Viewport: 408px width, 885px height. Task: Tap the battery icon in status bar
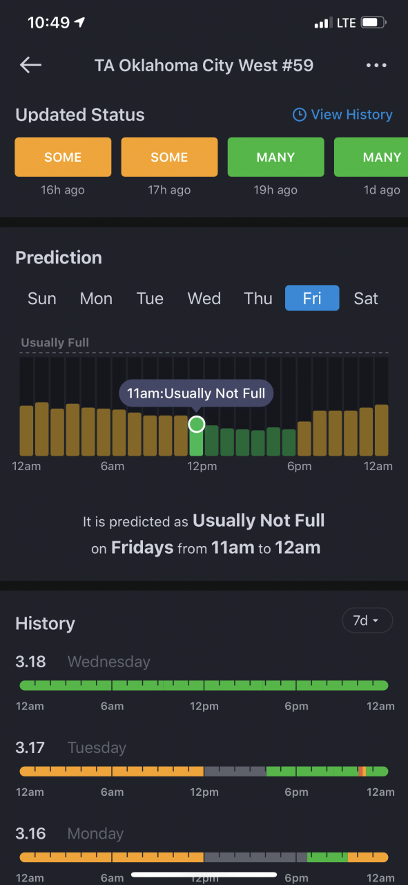(x=373, y=23)
